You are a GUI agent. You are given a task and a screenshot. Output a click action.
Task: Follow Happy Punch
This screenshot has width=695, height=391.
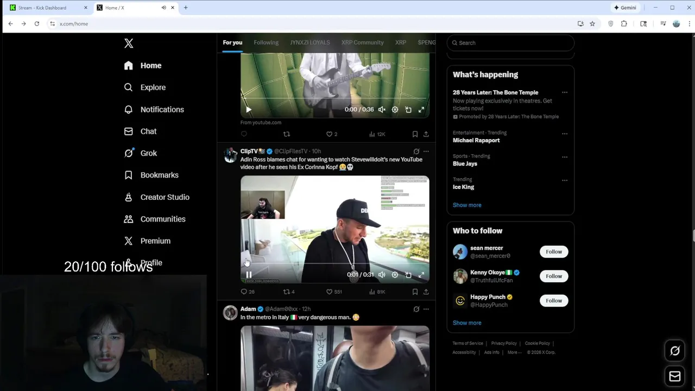pyautogui.click(x=554, y=300)
